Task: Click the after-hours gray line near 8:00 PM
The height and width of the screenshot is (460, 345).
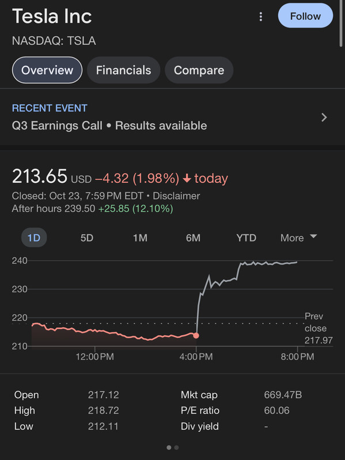Action: pos(294,263)
